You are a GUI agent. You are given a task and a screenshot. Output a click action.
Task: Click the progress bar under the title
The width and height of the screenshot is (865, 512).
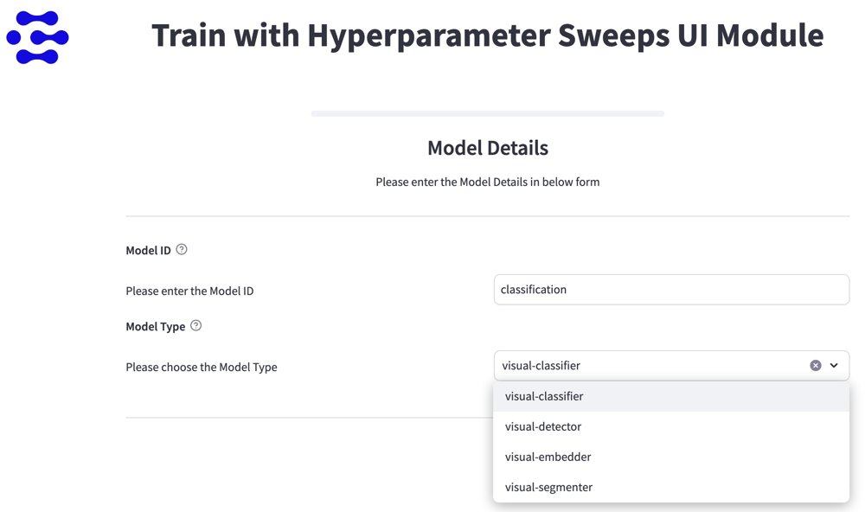pyautogui.click(x=488, y=113)
